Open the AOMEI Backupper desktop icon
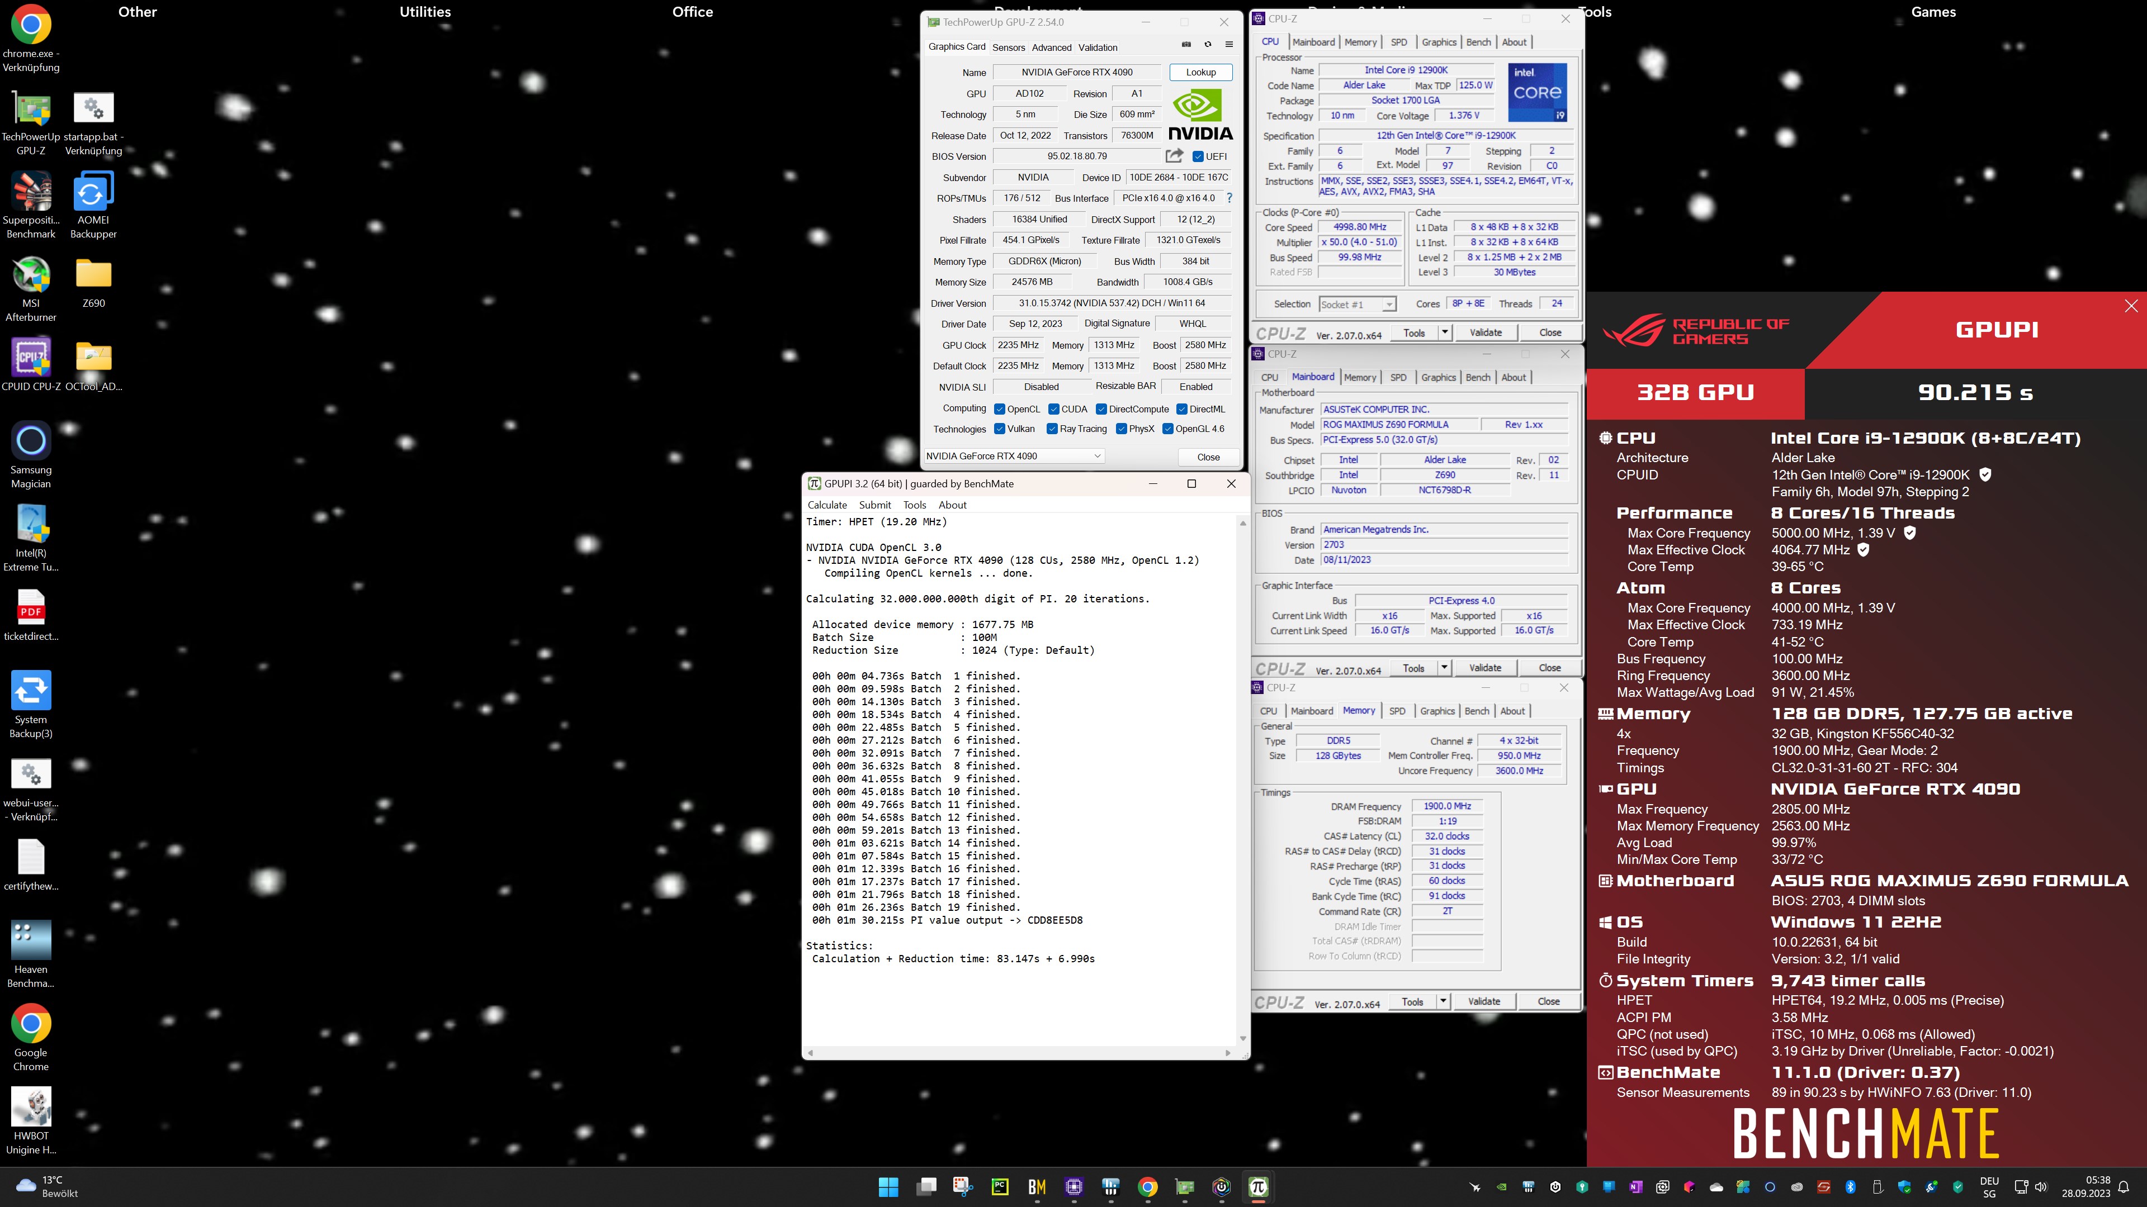Image resolution: width=2147 pixels, height=1207 pixels. (x=93, y=206)
